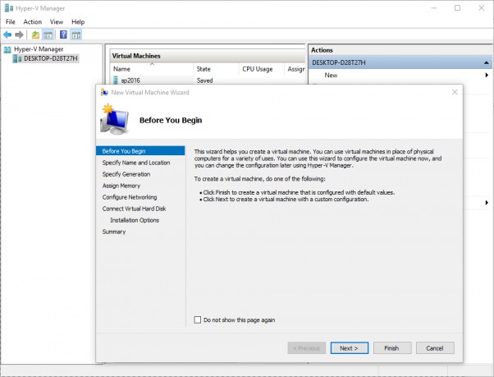Maximize the Hyper-V Manager window
494x377 pixels.
(457, 8)
